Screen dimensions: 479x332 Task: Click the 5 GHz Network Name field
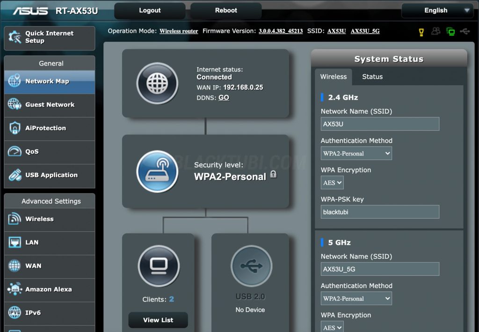[380, 269]
